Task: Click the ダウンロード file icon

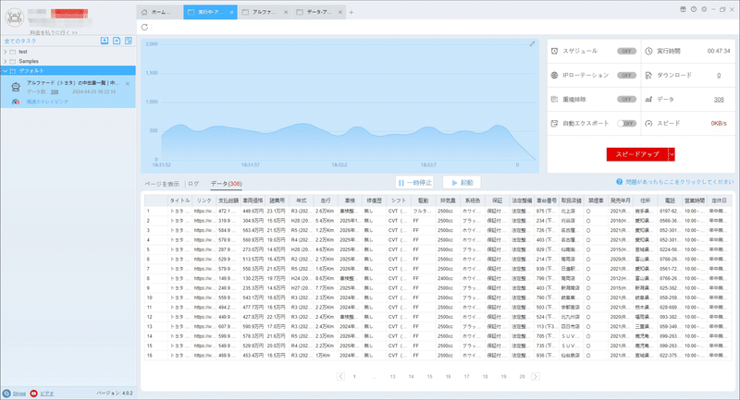Action: tap(649, 76)
